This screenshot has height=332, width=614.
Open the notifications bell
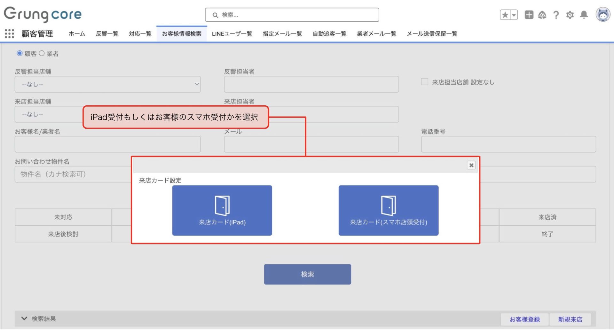pyautogui.click(x=584, y=15)
